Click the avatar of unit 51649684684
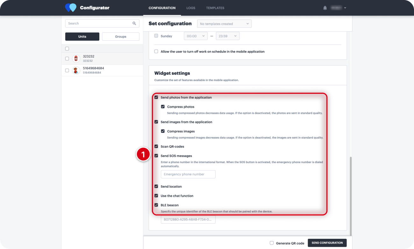The width and height of the screenshot is (414, 249). tap(76, 70)
